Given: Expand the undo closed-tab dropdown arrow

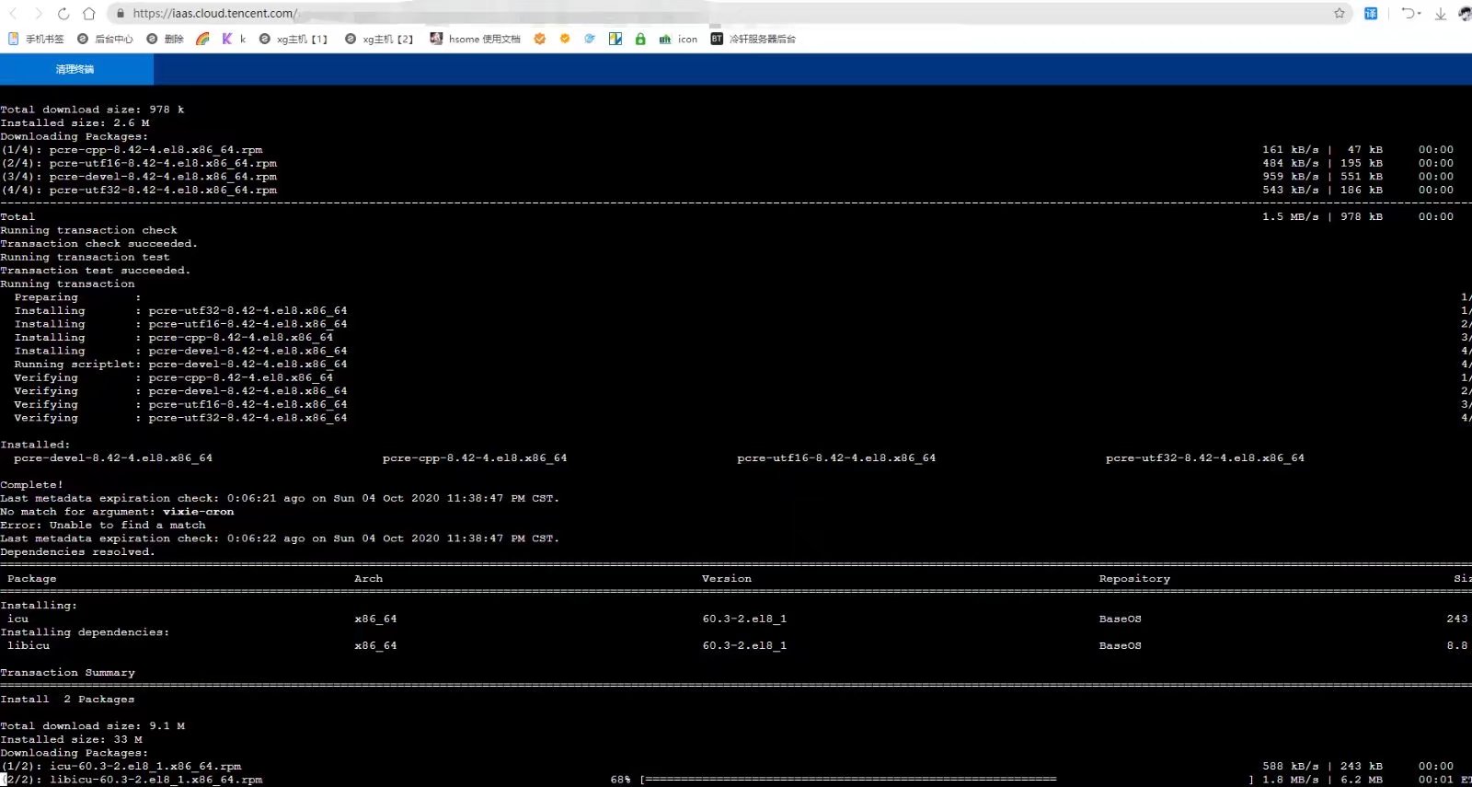Looking at the screenshot, I should [1420, 14].
